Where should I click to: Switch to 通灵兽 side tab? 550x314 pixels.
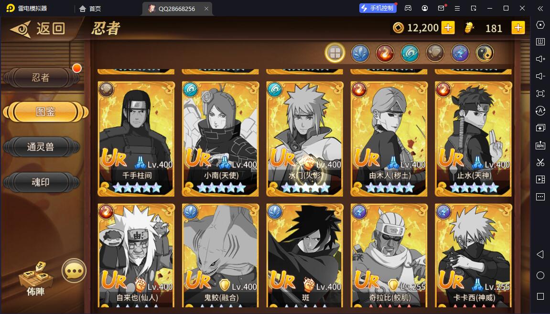click(x=41, y=147)
